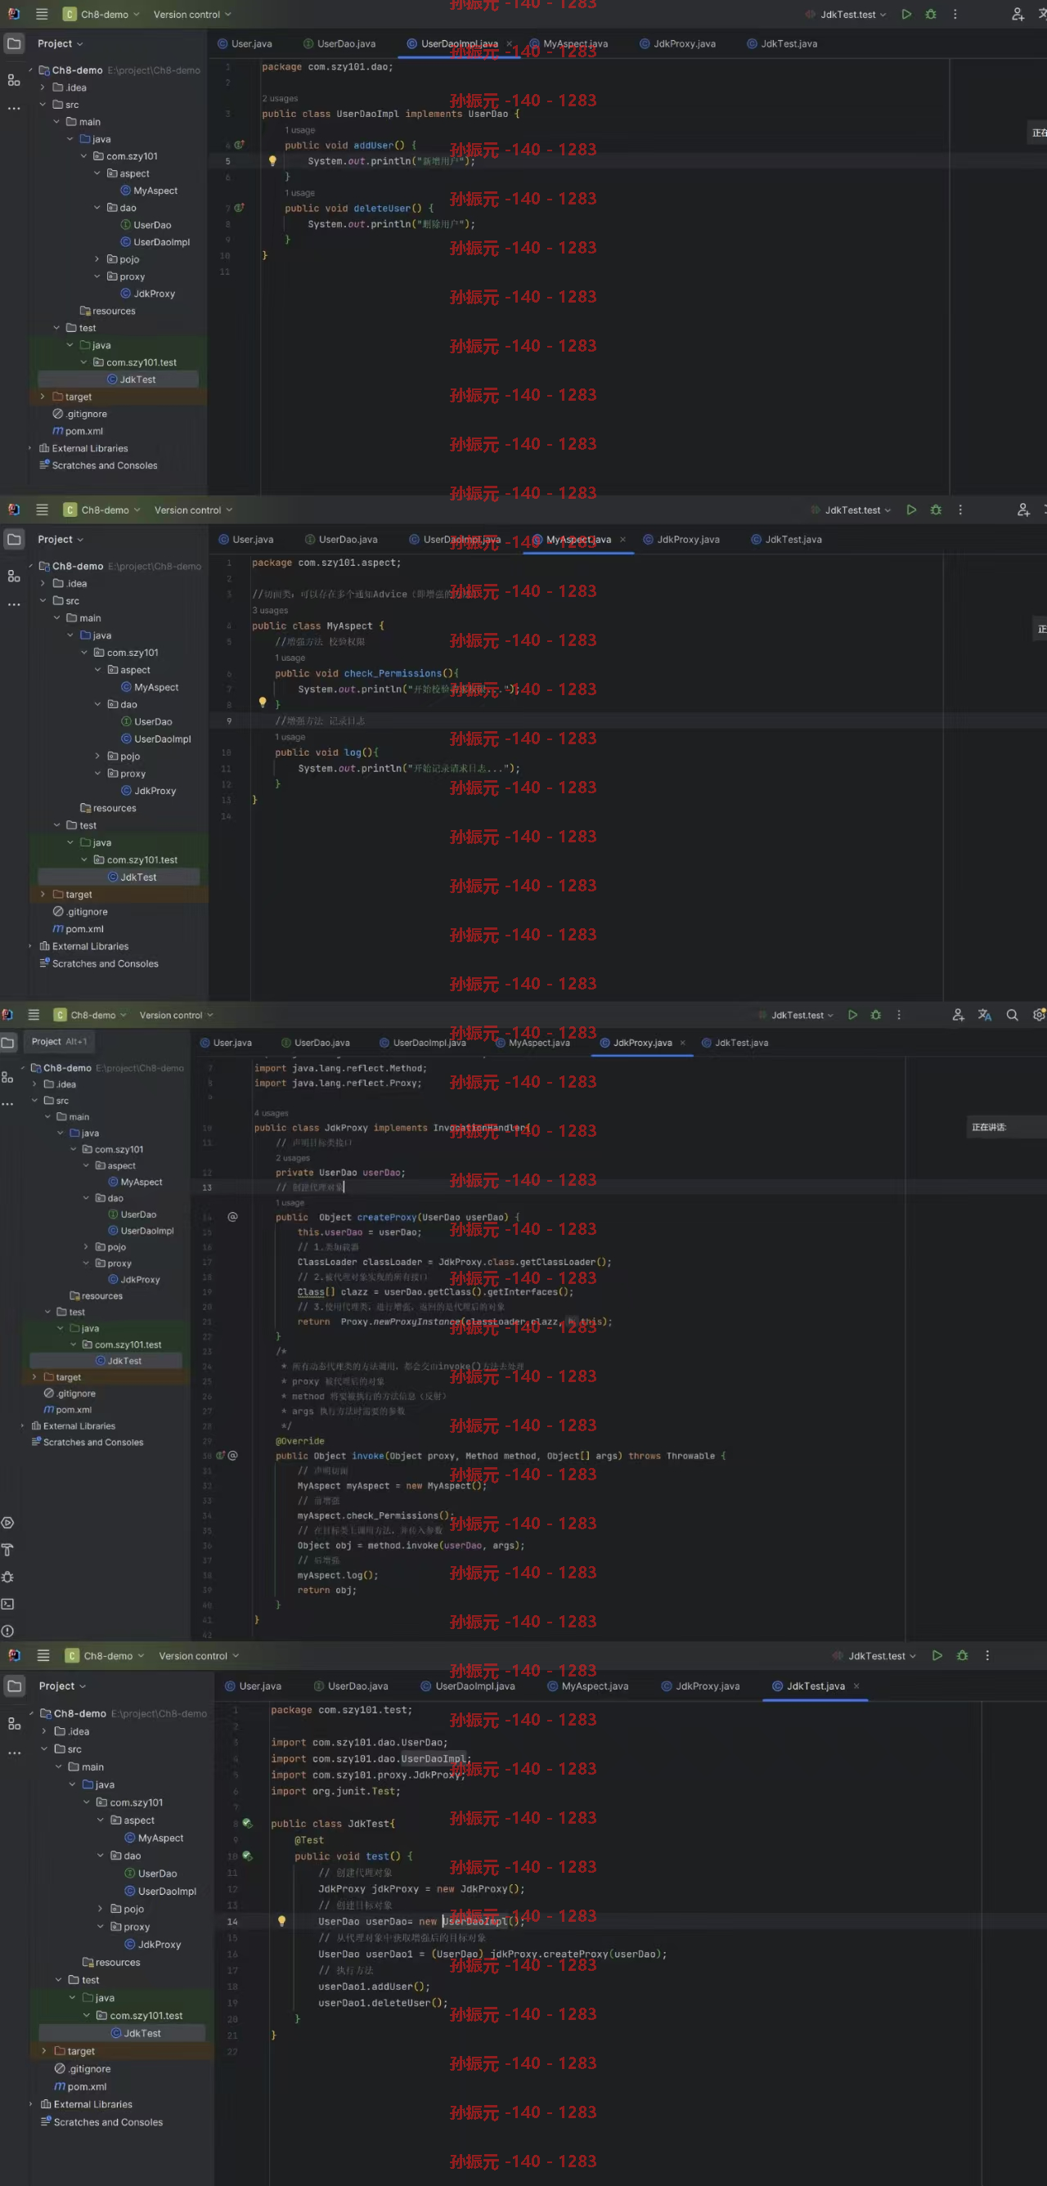Click '3 usages' hint above class MyAspect

(x=270, y=610)
